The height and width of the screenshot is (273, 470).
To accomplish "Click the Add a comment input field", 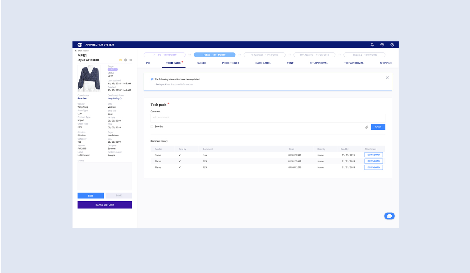I will click(268, 118).
